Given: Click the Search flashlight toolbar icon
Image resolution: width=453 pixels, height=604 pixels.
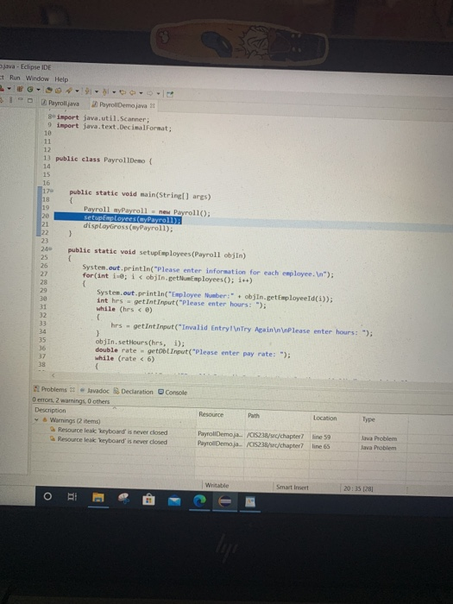Looking at the screenshot, I should pyautogui.click(x=69, y=91).
